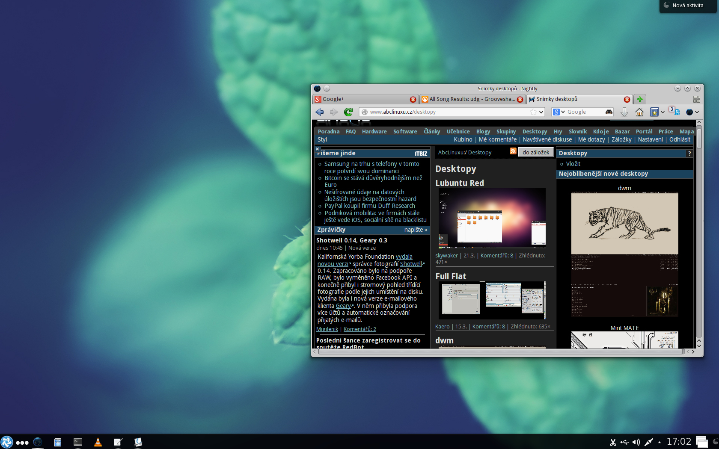Select the Snímky desktopů tab
Image resolution: width=719 pixels, height=449 pixels.
coord(580,99)
